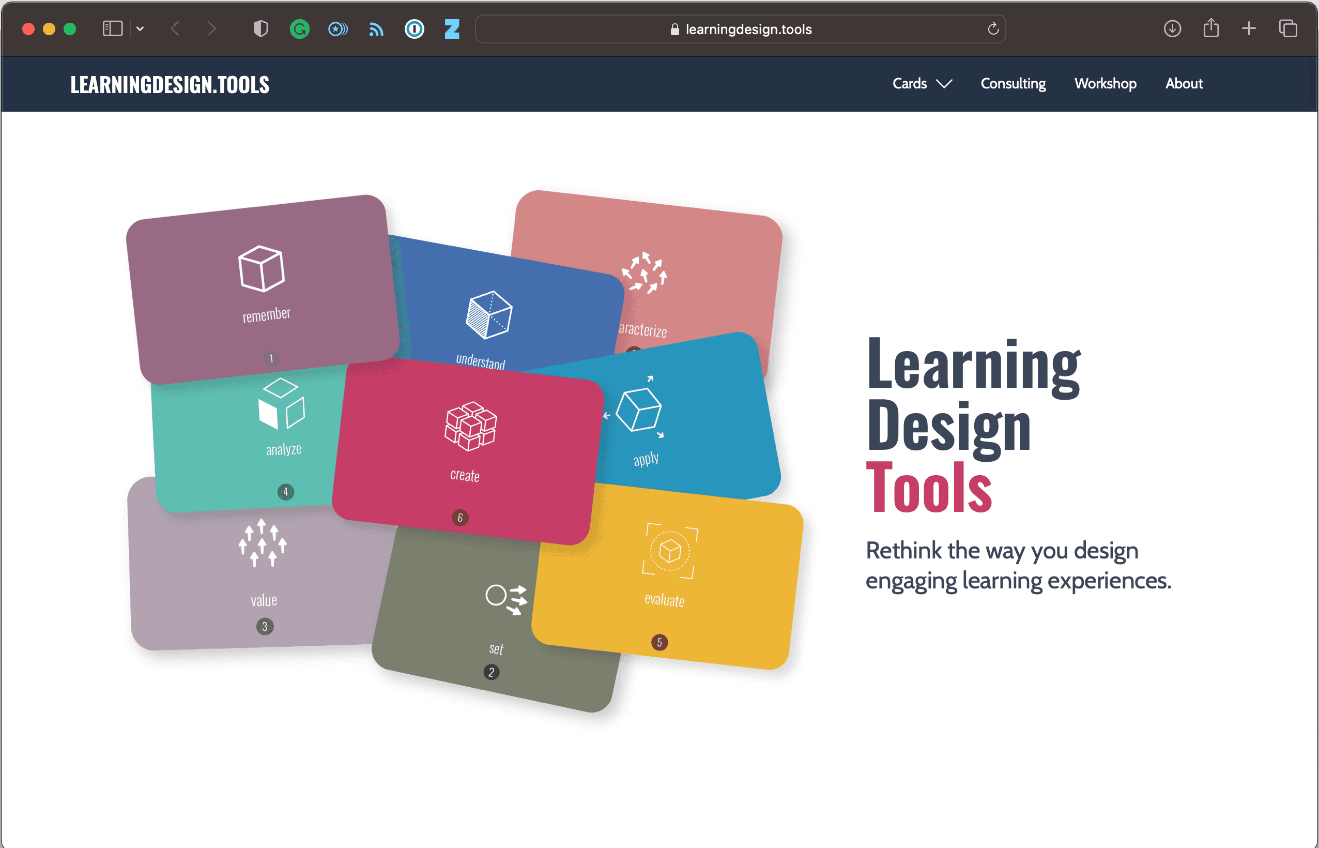The image size is (1319, 848).
Task: Click the number 3 badge on value card
Action: 265,627
